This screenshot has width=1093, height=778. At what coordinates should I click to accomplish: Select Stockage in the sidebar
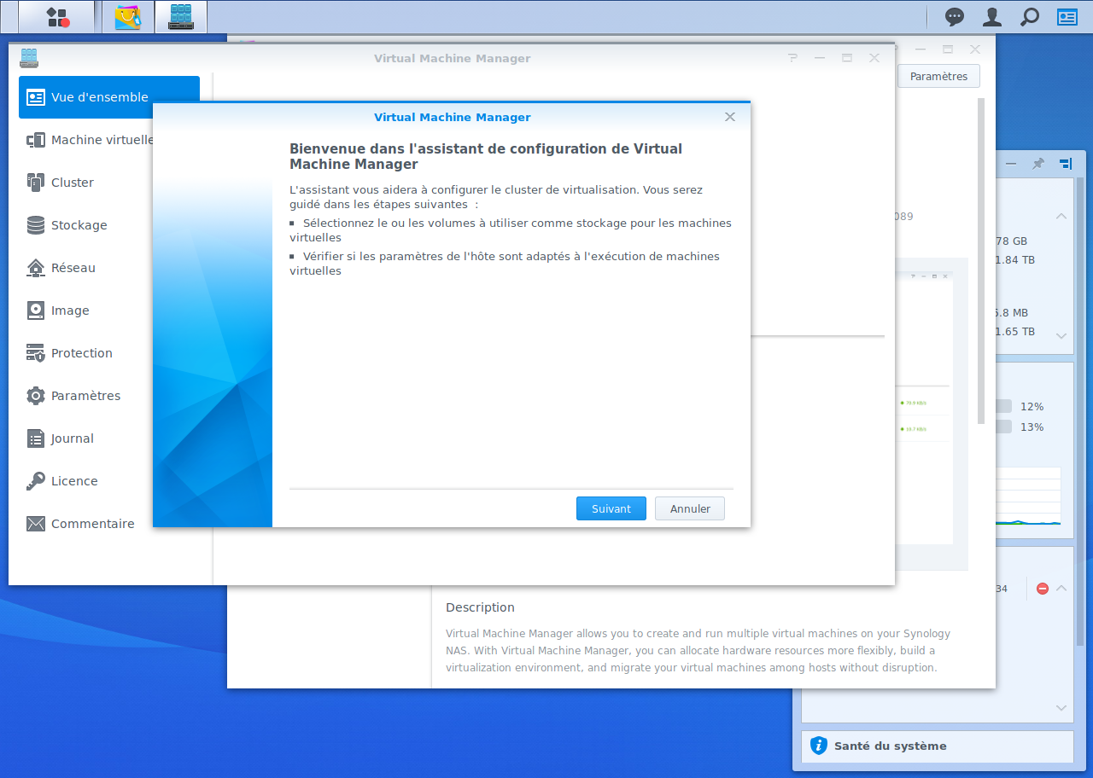[x=79, y=225]
